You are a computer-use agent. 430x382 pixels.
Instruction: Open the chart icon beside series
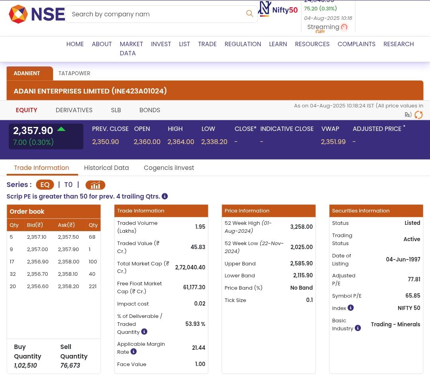coord(95,185)
